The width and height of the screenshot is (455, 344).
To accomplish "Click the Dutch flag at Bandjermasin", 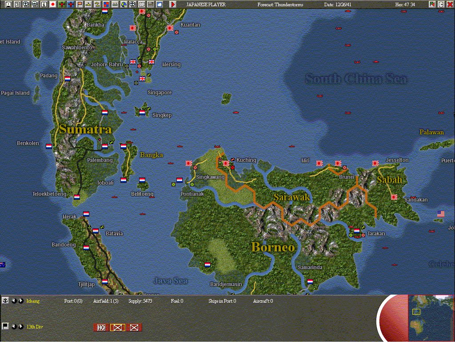I will pyautogui.click(x=208, y=265).
